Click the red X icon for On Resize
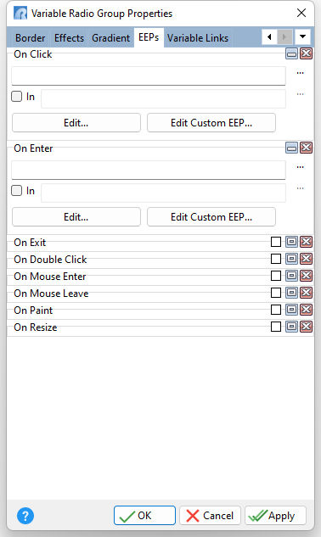The width and height of the screenshot is (321, 537). point(306,327)
